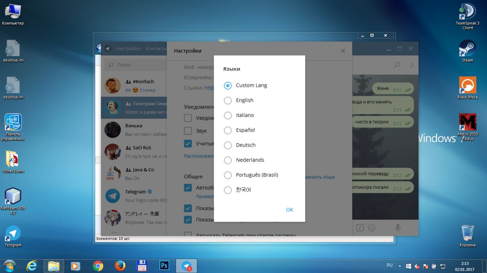The image size is (487, 273).
Task: Open the Windows Start menu
Action: tap(9, 266)
